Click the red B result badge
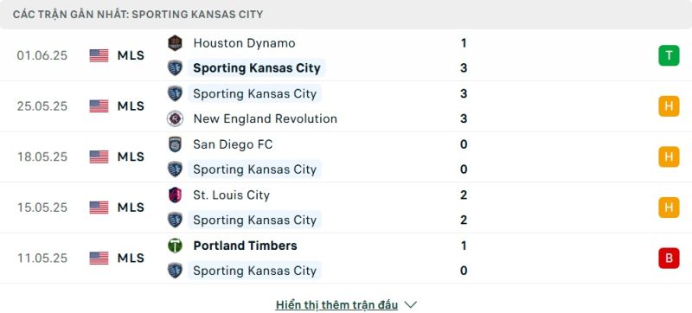 pyautogui.click(x=669, y=258)
